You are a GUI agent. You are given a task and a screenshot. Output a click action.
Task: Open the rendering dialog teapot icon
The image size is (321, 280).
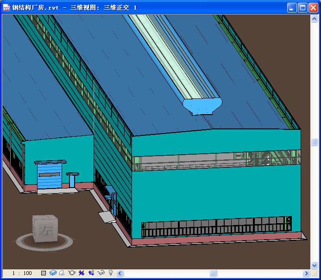coord(72,273)
